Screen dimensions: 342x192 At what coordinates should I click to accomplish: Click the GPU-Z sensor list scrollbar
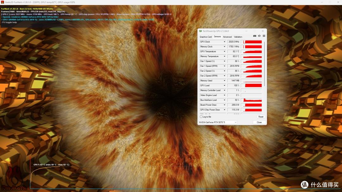click(264, 63)
